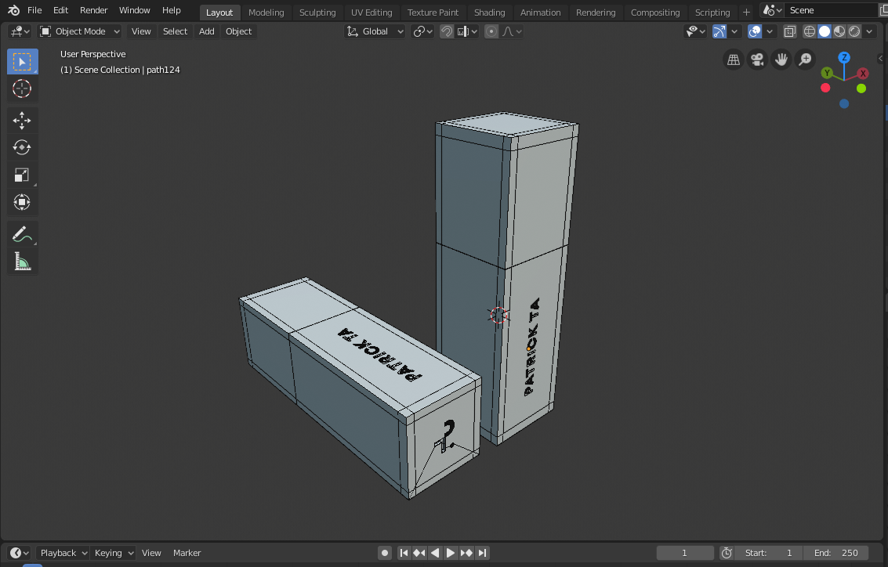
Task: Choose the Scale tool
Action: [x=22, y=175]
